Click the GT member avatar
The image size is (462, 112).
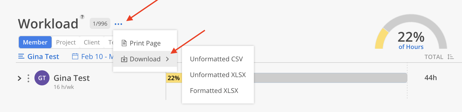42,78
